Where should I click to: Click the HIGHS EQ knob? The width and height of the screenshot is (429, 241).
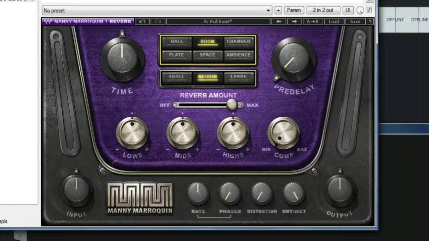point(233,133)
